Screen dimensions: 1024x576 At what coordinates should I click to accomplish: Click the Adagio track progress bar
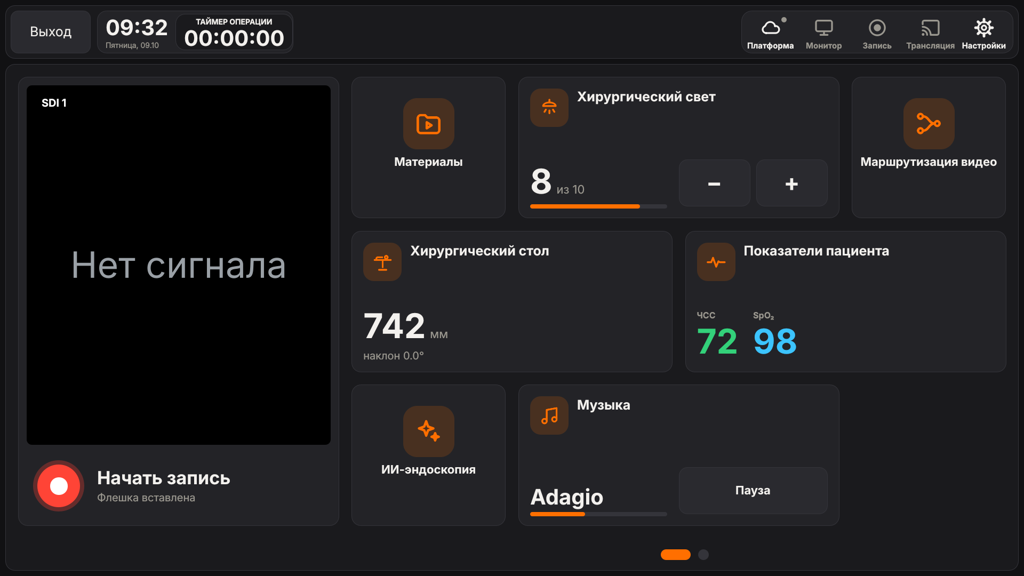coord(598,514)
